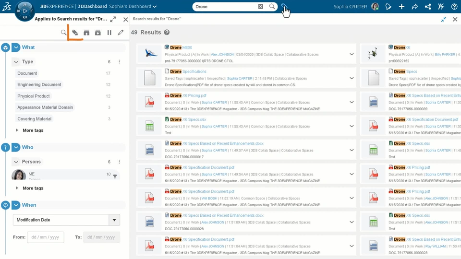
Task: Open the collaboration network icon
Action: 428,6
